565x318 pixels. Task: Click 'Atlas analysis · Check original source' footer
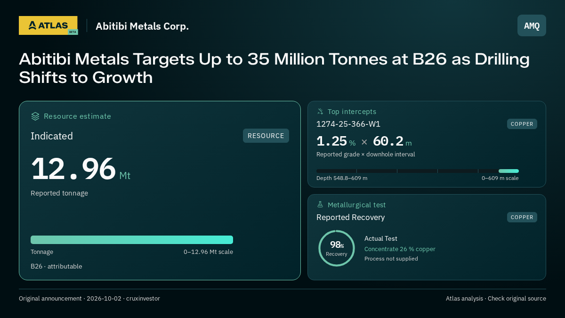[496, 299]
